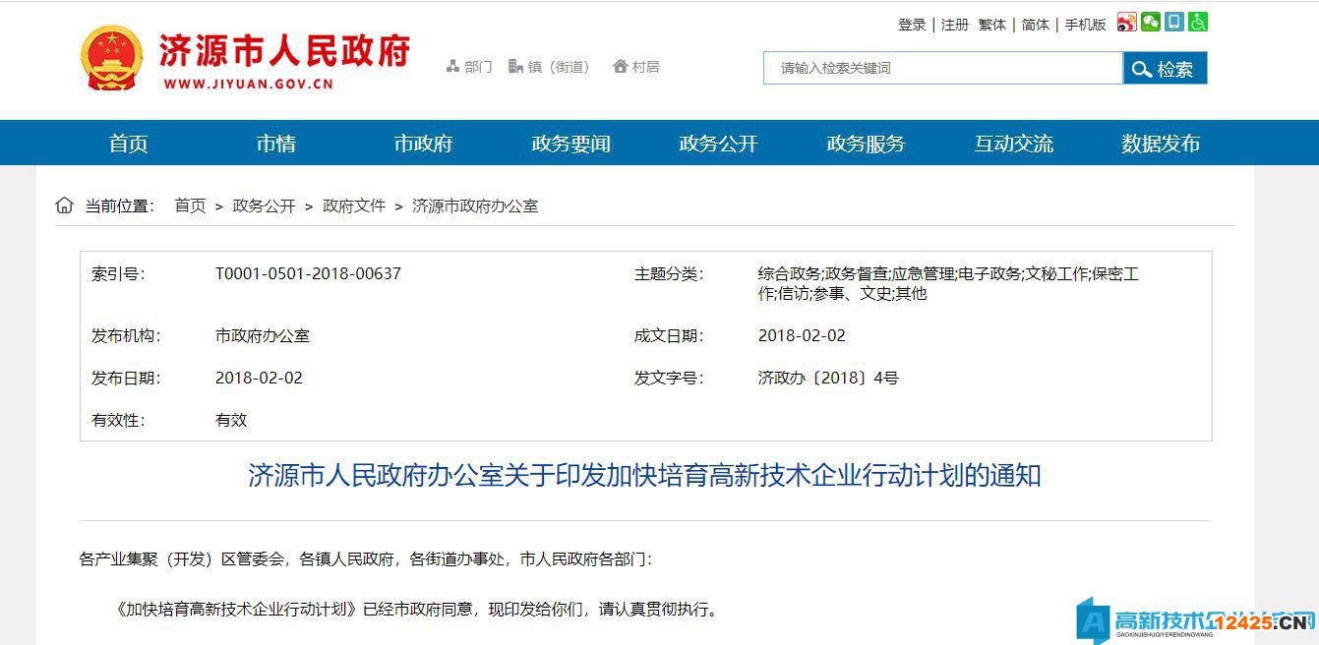Open the 数据发布 navigation menu item
This screenshot has height=645, width=1319.
pos(1162,144)
